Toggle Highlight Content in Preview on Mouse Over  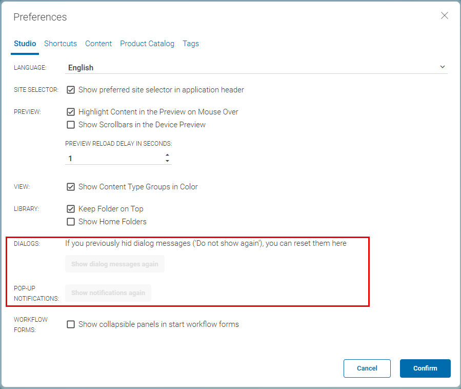point(71,112)
